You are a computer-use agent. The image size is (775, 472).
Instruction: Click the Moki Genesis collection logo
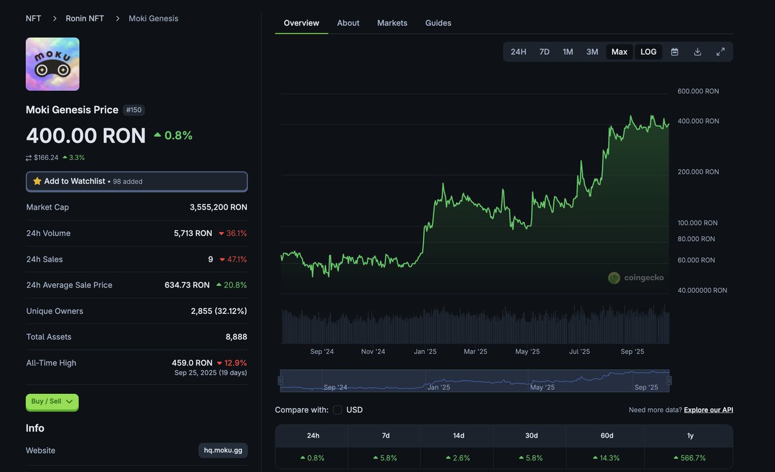pyautogui.click(x=52, y=64)
